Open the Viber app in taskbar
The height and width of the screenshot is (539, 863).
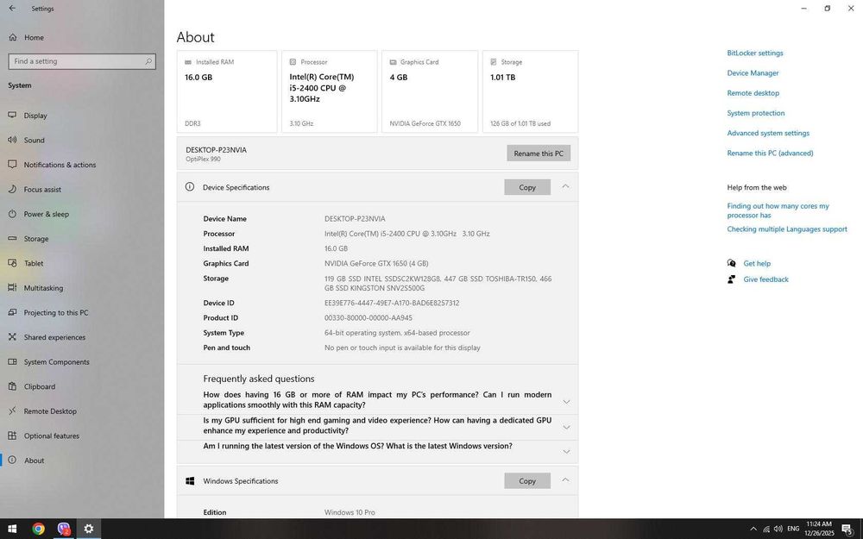[x=64, y=529]
